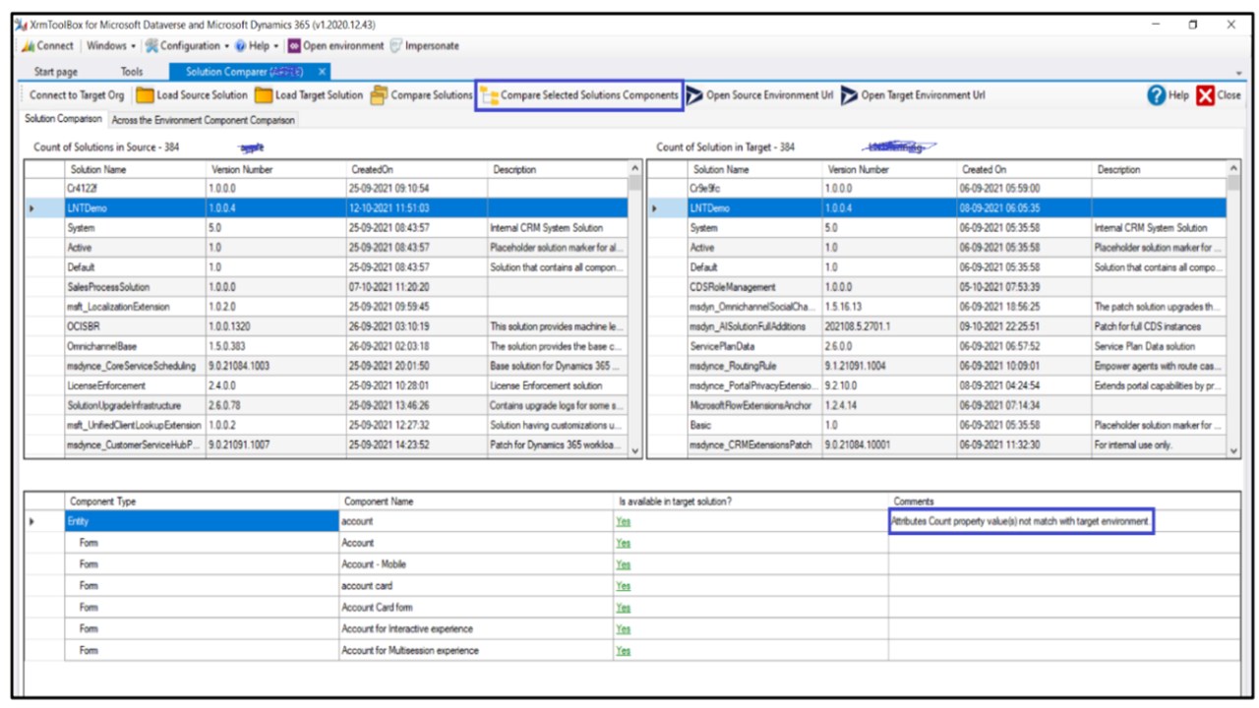Click the Impersonate button
Image resolution: width=1259 pixels, height=708 pixels.
424,46
